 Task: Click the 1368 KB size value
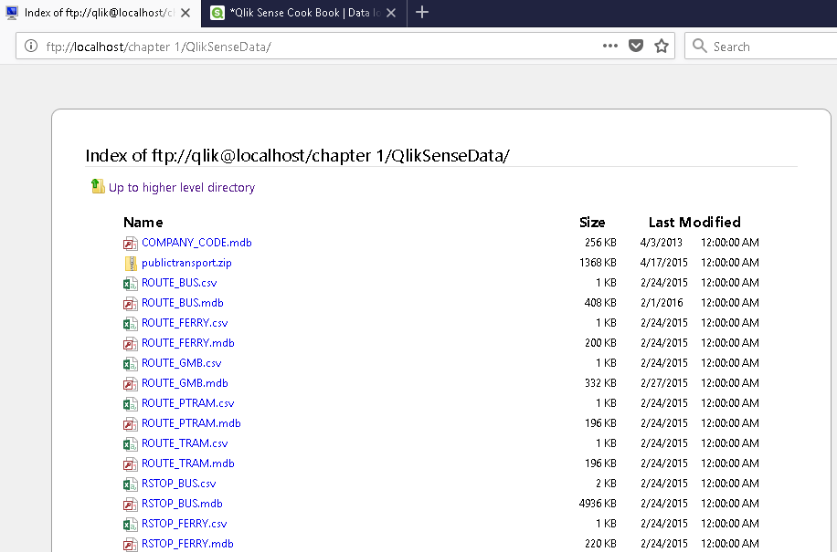point(598,263)
